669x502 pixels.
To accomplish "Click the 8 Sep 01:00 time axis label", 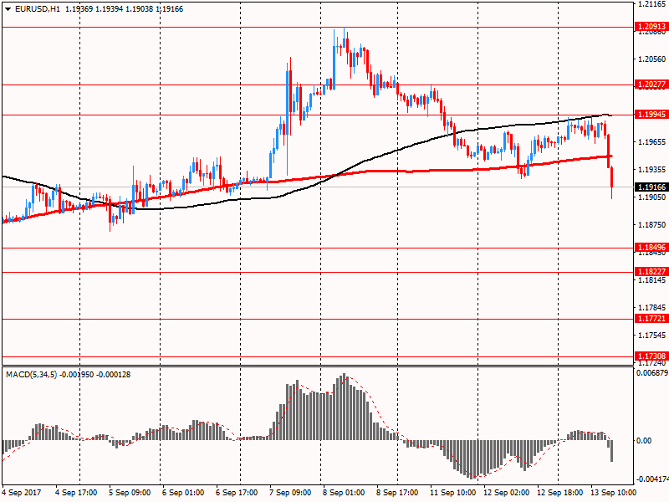I will [x=344, y=493].
